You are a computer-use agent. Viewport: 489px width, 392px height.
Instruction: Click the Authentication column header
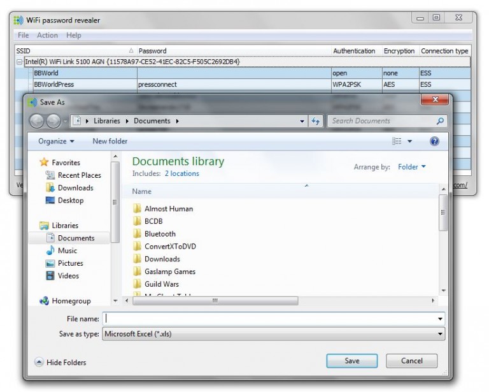click(357, 51)
